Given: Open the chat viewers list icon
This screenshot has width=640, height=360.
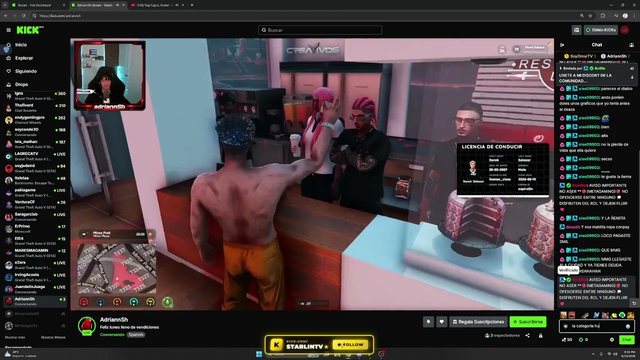Looking at the screenshot, I should [631, 45].
